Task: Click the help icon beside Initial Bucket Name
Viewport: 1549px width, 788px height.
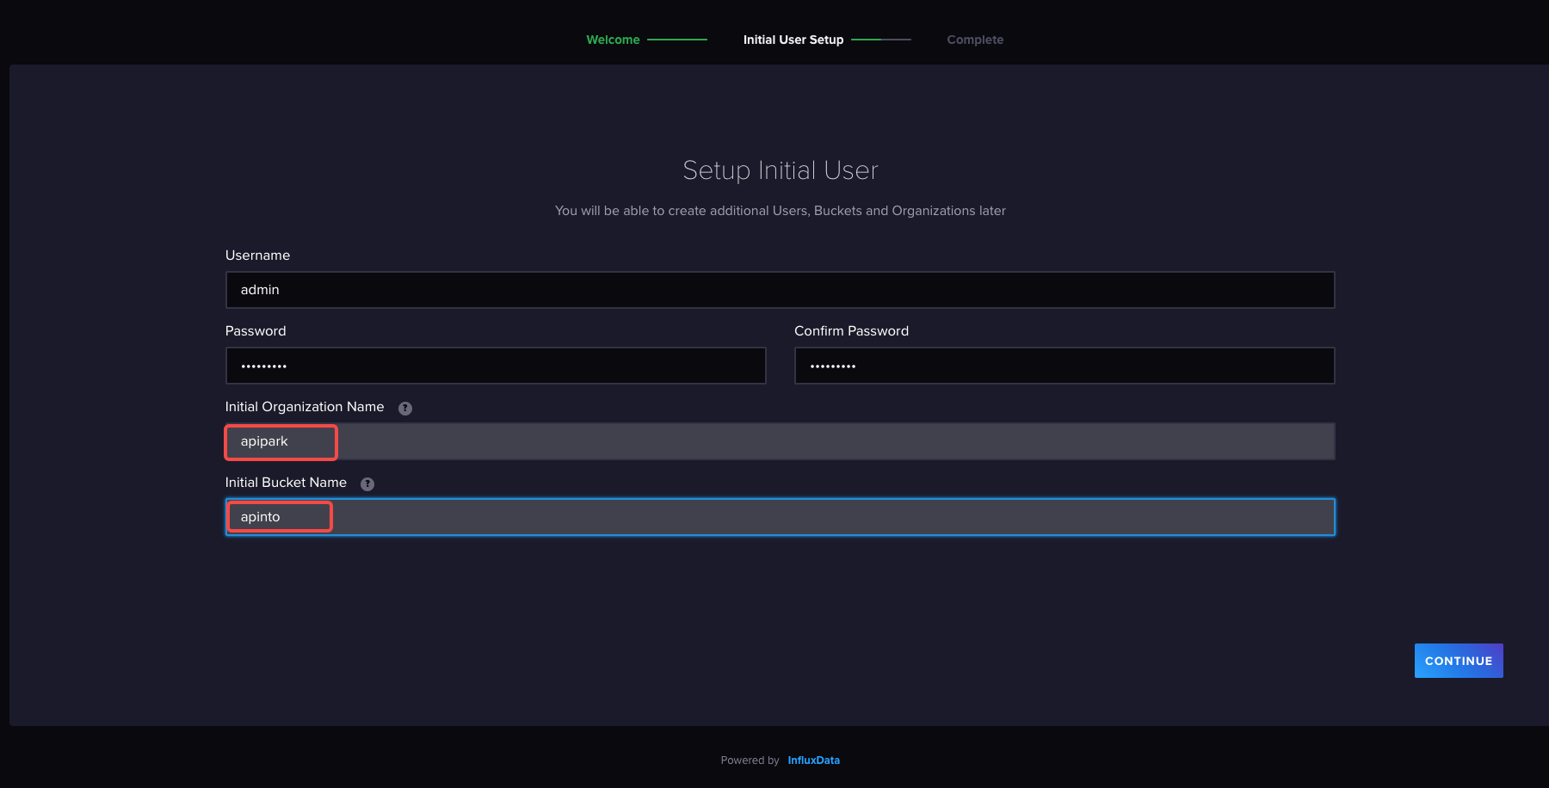Action: tap(367, 484)
